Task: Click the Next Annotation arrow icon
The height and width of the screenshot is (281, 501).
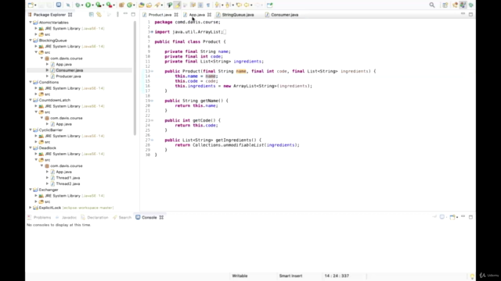Action: pos(218,5)
